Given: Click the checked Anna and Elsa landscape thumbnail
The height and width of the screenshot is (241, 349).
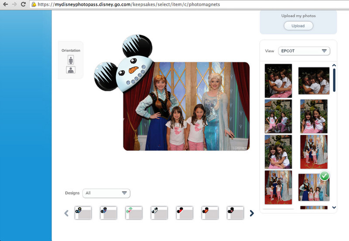Looking at the screenshot, I should click(x=314, y=187).
